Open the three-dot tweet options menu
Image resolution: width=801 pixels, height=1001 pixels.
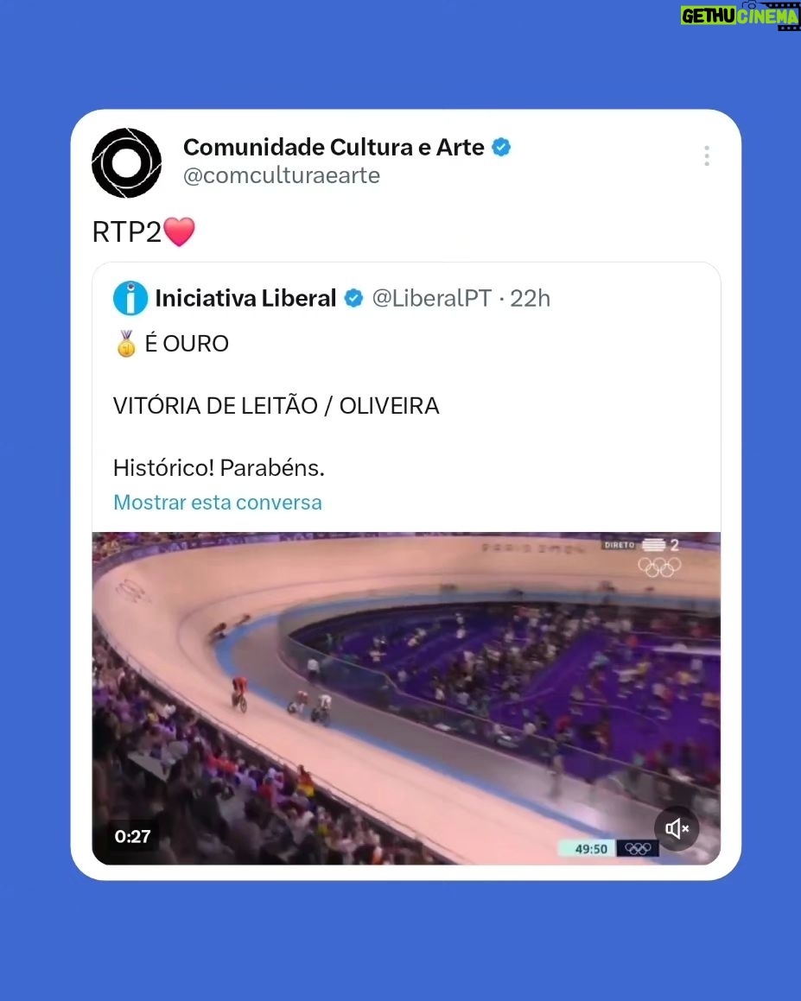(707, 155)
